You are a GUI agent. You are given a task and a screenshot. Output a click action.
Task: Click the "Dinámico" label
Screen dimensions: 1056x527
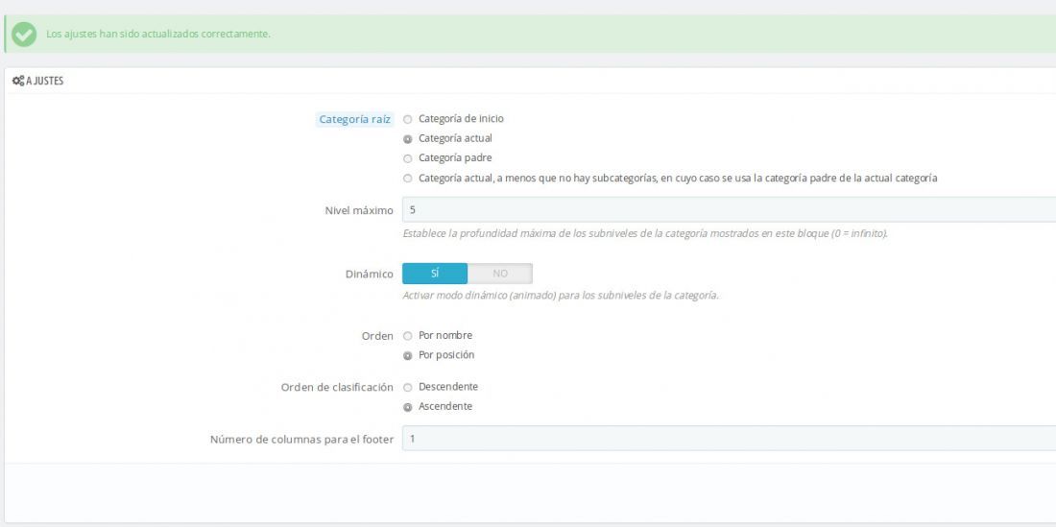(368, 275)
